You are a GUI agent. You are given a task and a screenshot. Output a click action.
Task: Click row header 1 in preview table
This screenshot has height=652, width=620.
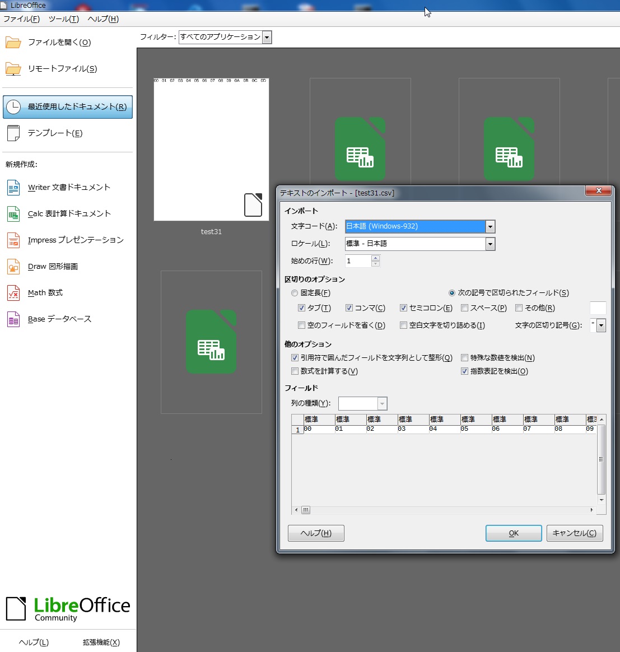297,430
